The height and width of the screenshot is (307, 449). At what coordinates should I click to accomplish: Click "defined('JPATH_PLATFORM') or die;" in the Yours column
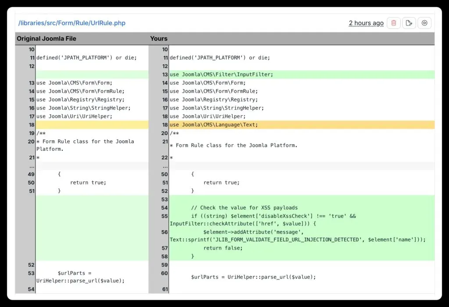(220, 58)
